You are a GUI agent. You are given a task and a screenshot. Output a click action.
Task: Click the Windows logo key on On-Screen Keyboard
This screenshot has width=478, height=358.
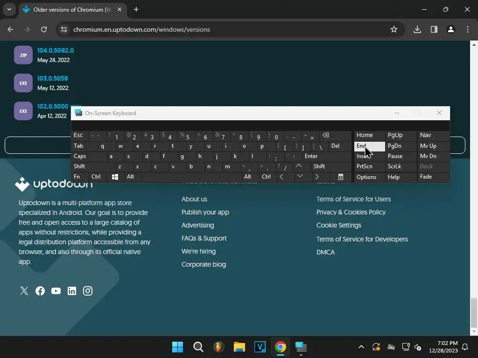pos(115,177)
